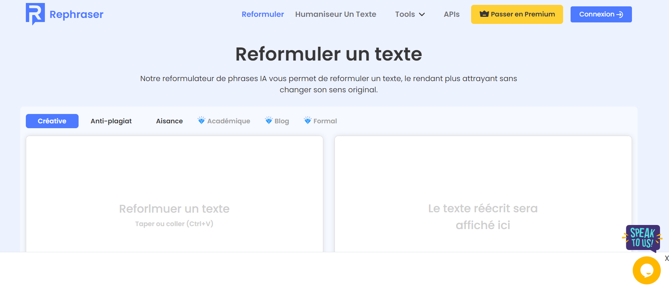This screenshot has width=669, height=290.
Task: Open Humaniseur Un Texte page
Action: 336,14
